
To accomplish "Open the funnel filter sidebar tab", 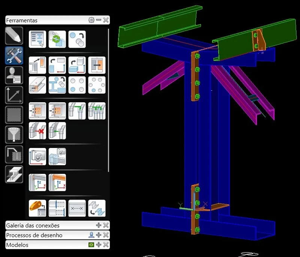I will (14, 134).
